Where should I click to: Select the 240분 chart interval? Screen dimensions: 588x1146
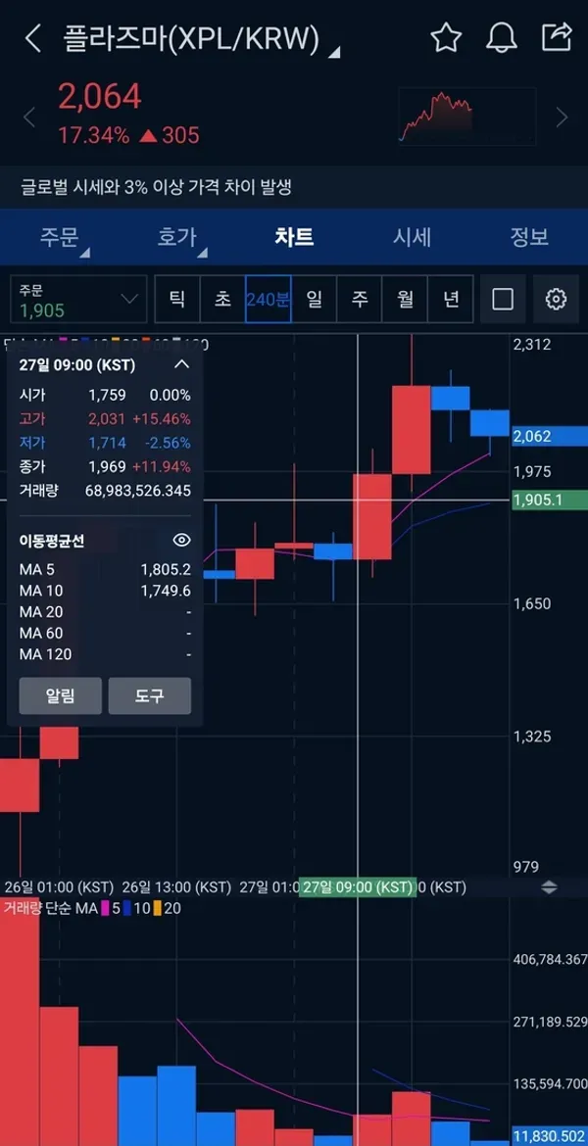269,299
